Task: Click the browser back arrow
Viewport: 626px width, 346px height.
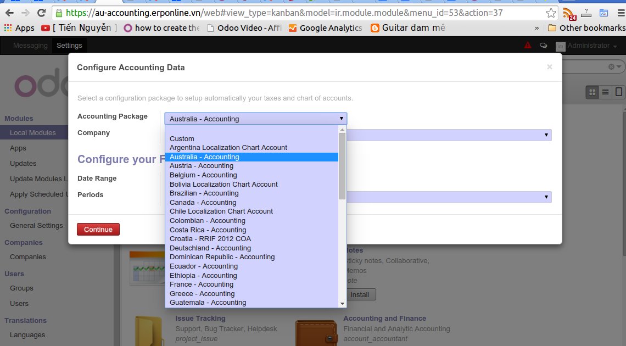Action: [x=9, y=13]
